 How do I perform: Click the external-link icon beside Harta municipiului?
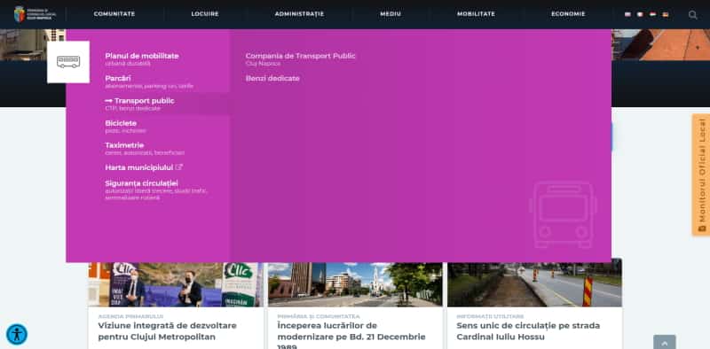click(179, 167)
